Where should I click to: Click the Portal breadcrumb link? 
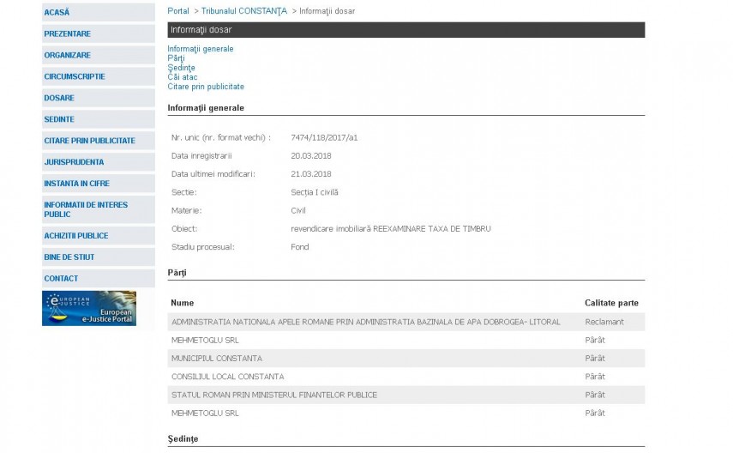tap(178, 11)
